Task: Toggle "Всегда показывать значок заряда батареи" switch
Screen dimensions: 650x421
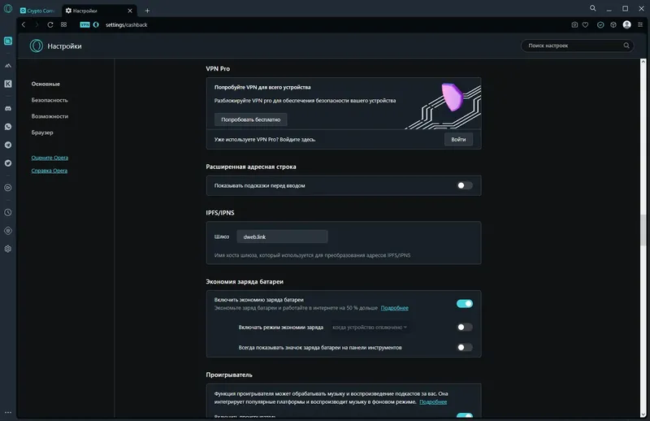Action: 464,347
